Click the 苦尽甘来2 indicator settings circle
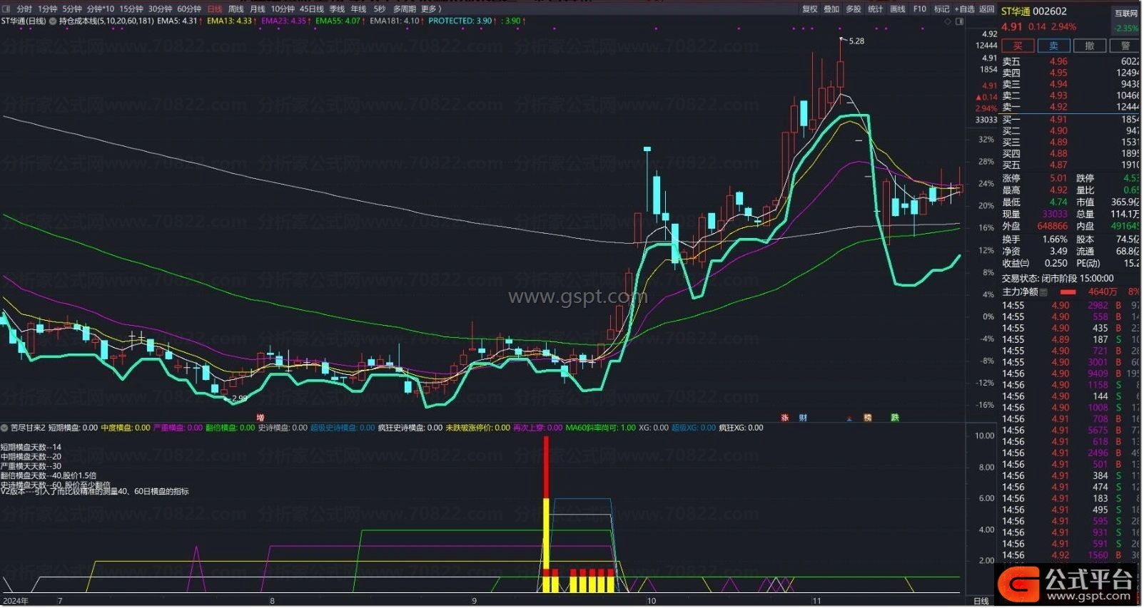The image size is (1144, 608). (x=5, y=428)
